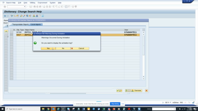The image size is (198, 111).
Task: Open the command field dropdown
Action: (25, 7)
